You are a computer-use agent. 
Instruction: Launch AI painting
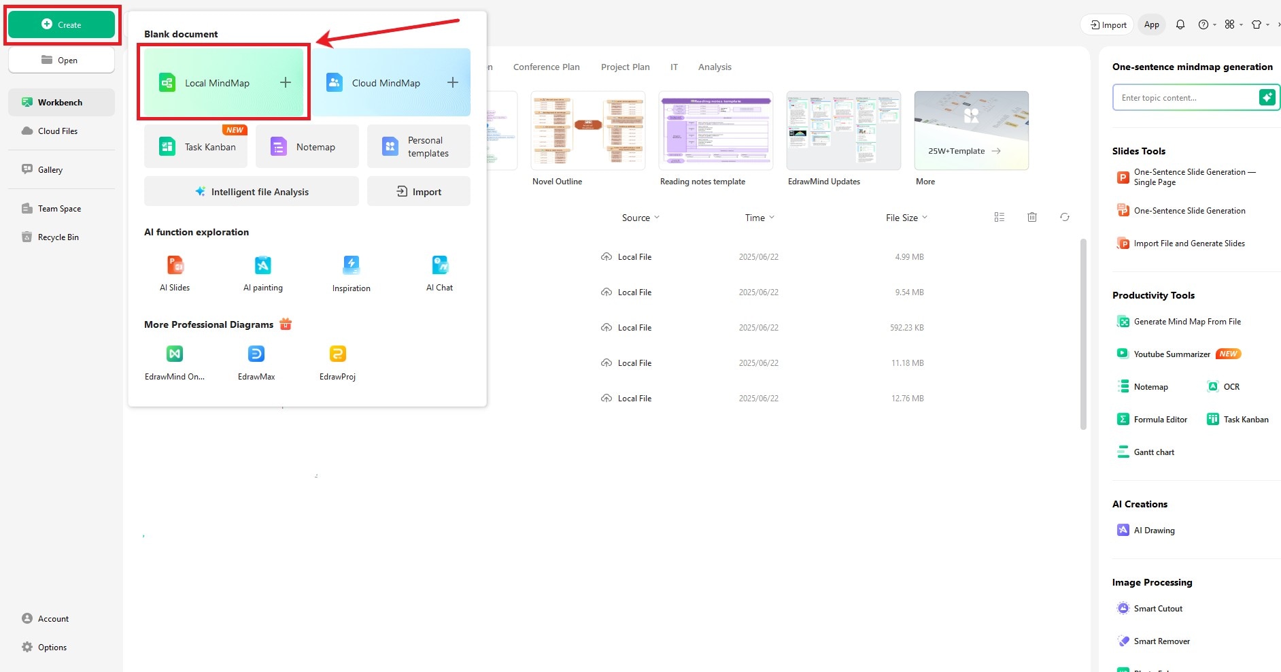(x=263, y=273)
